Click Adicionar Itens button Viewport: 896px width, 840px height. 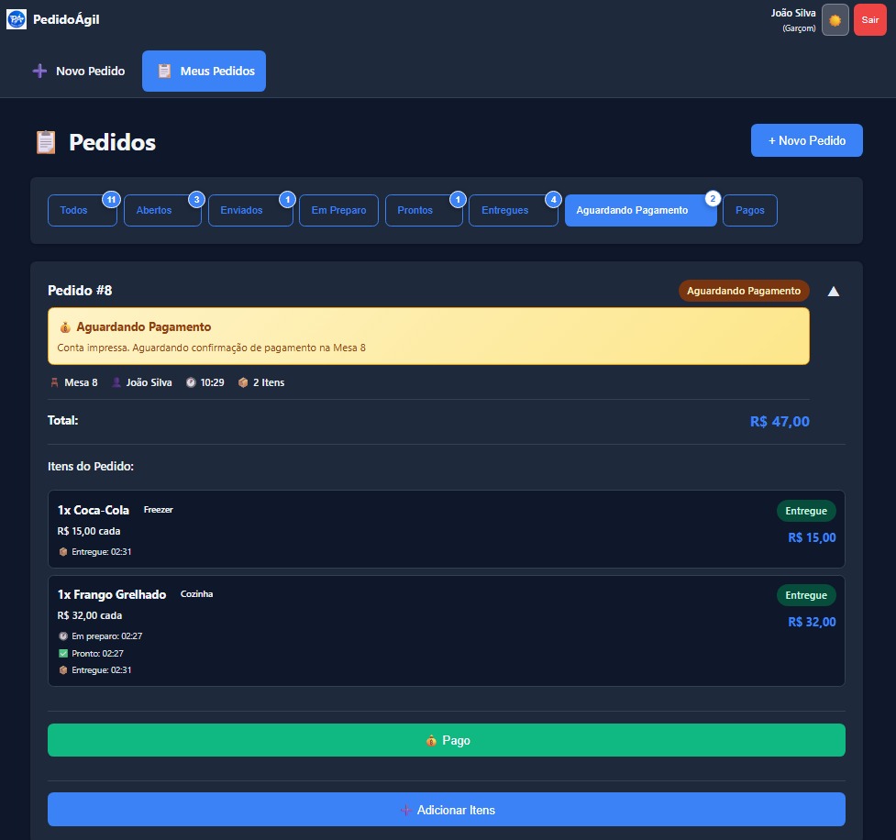click(446, 810)
